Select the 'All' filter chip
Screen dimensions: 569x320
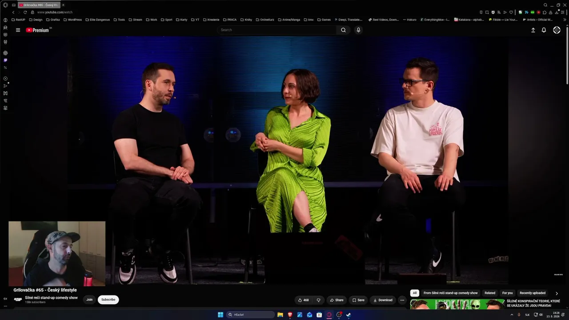pos(415,293)
